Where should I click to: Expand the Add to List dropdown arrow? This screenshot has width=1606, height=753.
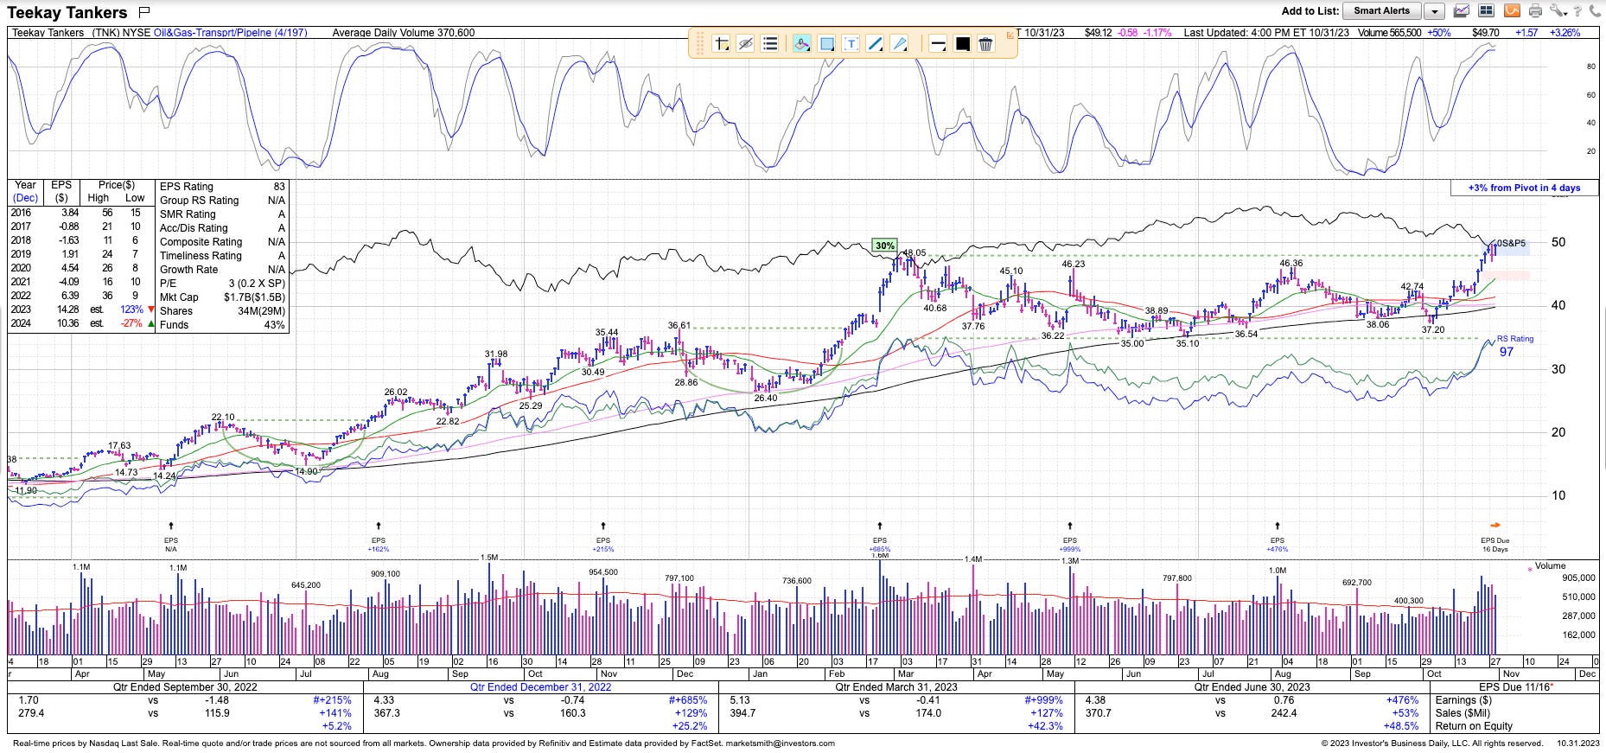click(1434, 11)
